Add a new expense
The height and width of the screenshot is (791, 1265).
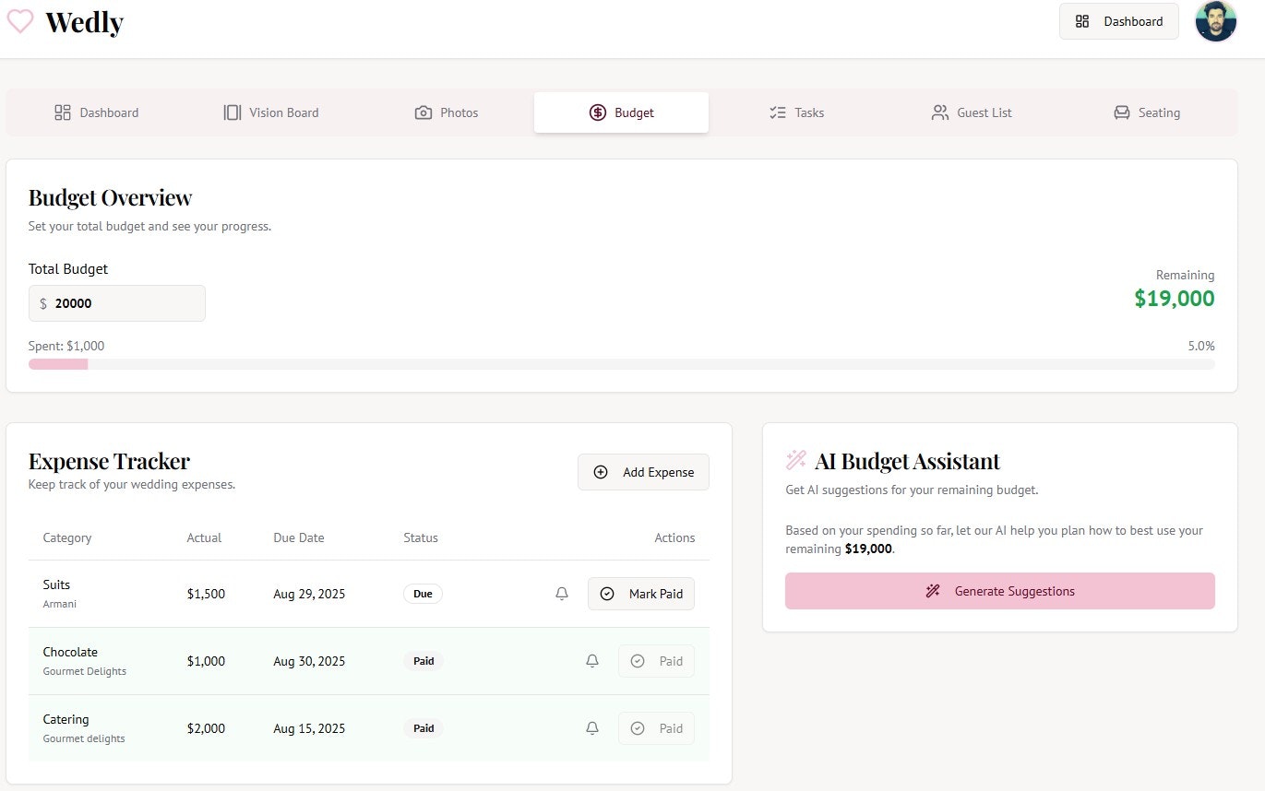click(x=643, y=472)
